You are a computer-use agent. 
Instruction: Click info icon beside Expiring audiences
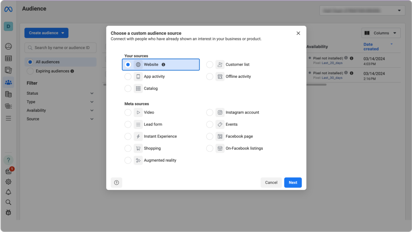(x=72, y=71)
